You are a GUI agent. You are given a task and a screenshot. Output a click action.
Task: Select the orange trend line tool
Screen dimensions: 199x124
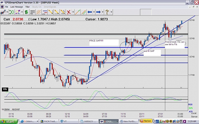[78, 12]
